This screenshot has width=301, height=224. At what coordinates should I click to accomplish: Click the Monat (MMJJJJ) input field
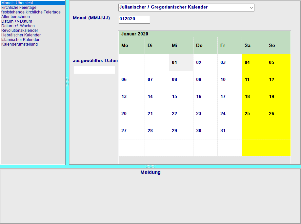[134, 19]
